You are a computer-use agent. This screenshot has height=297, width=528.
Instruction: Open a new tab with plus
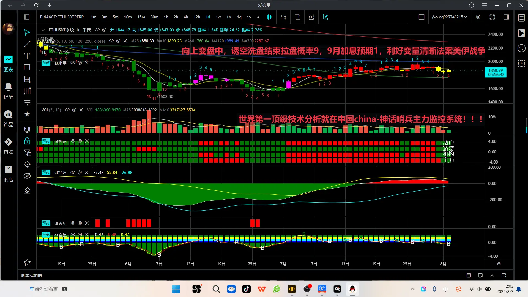50,5
